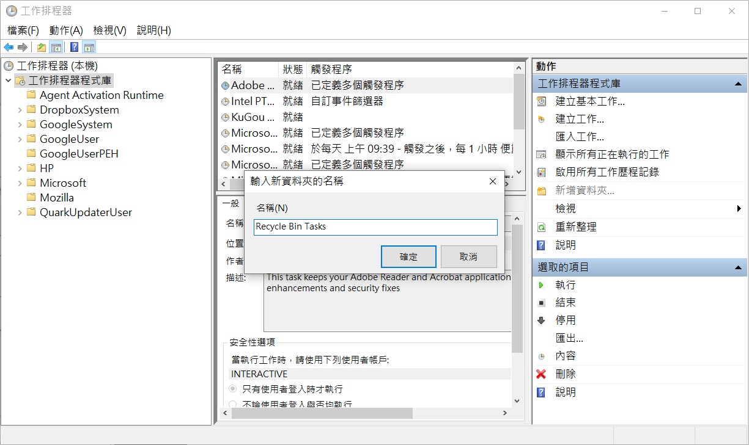Open the 檔案(F) menu

coord(23,31)
